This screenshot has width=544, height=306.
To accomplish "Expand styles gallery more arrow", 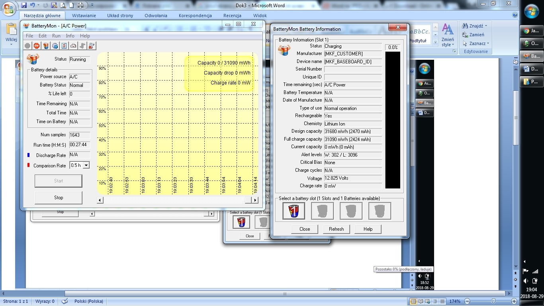I will (435, 42).
